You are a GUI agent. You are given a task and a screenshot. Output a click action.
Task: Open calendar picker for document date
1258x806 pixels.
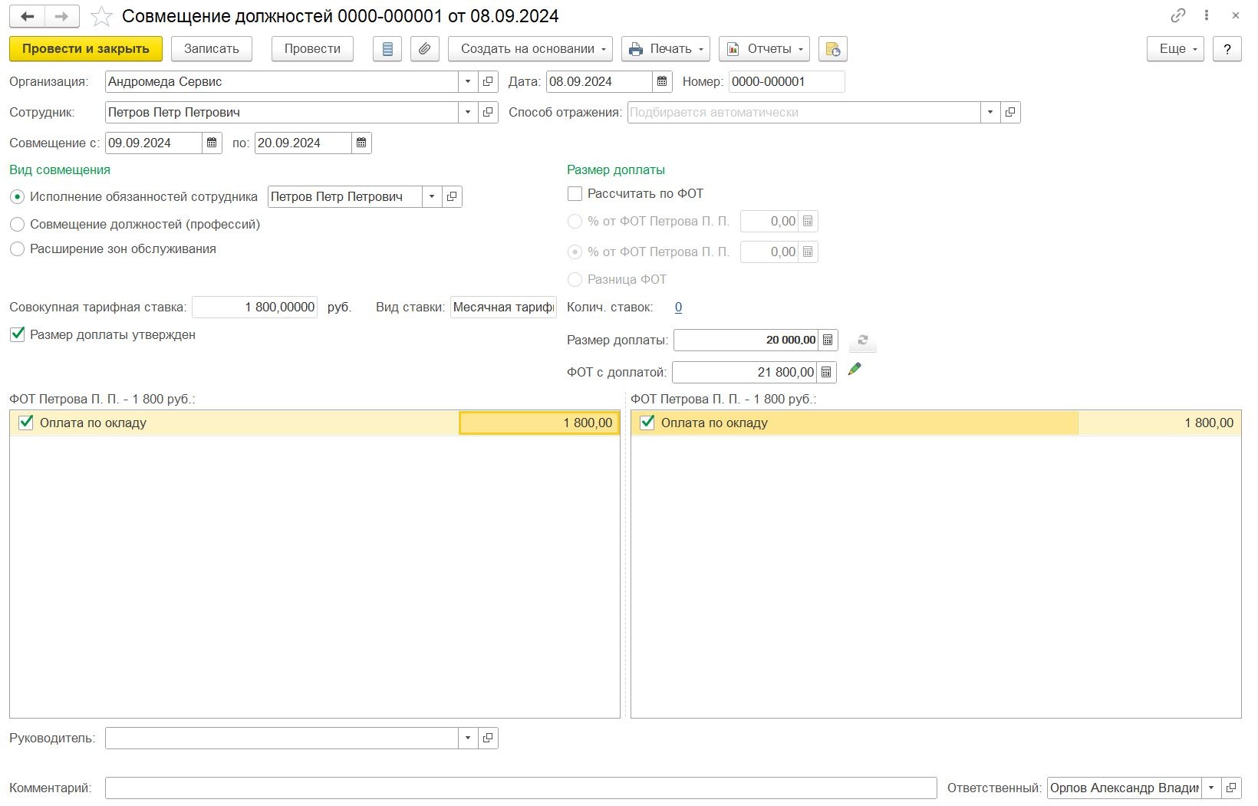click(662, 81)
